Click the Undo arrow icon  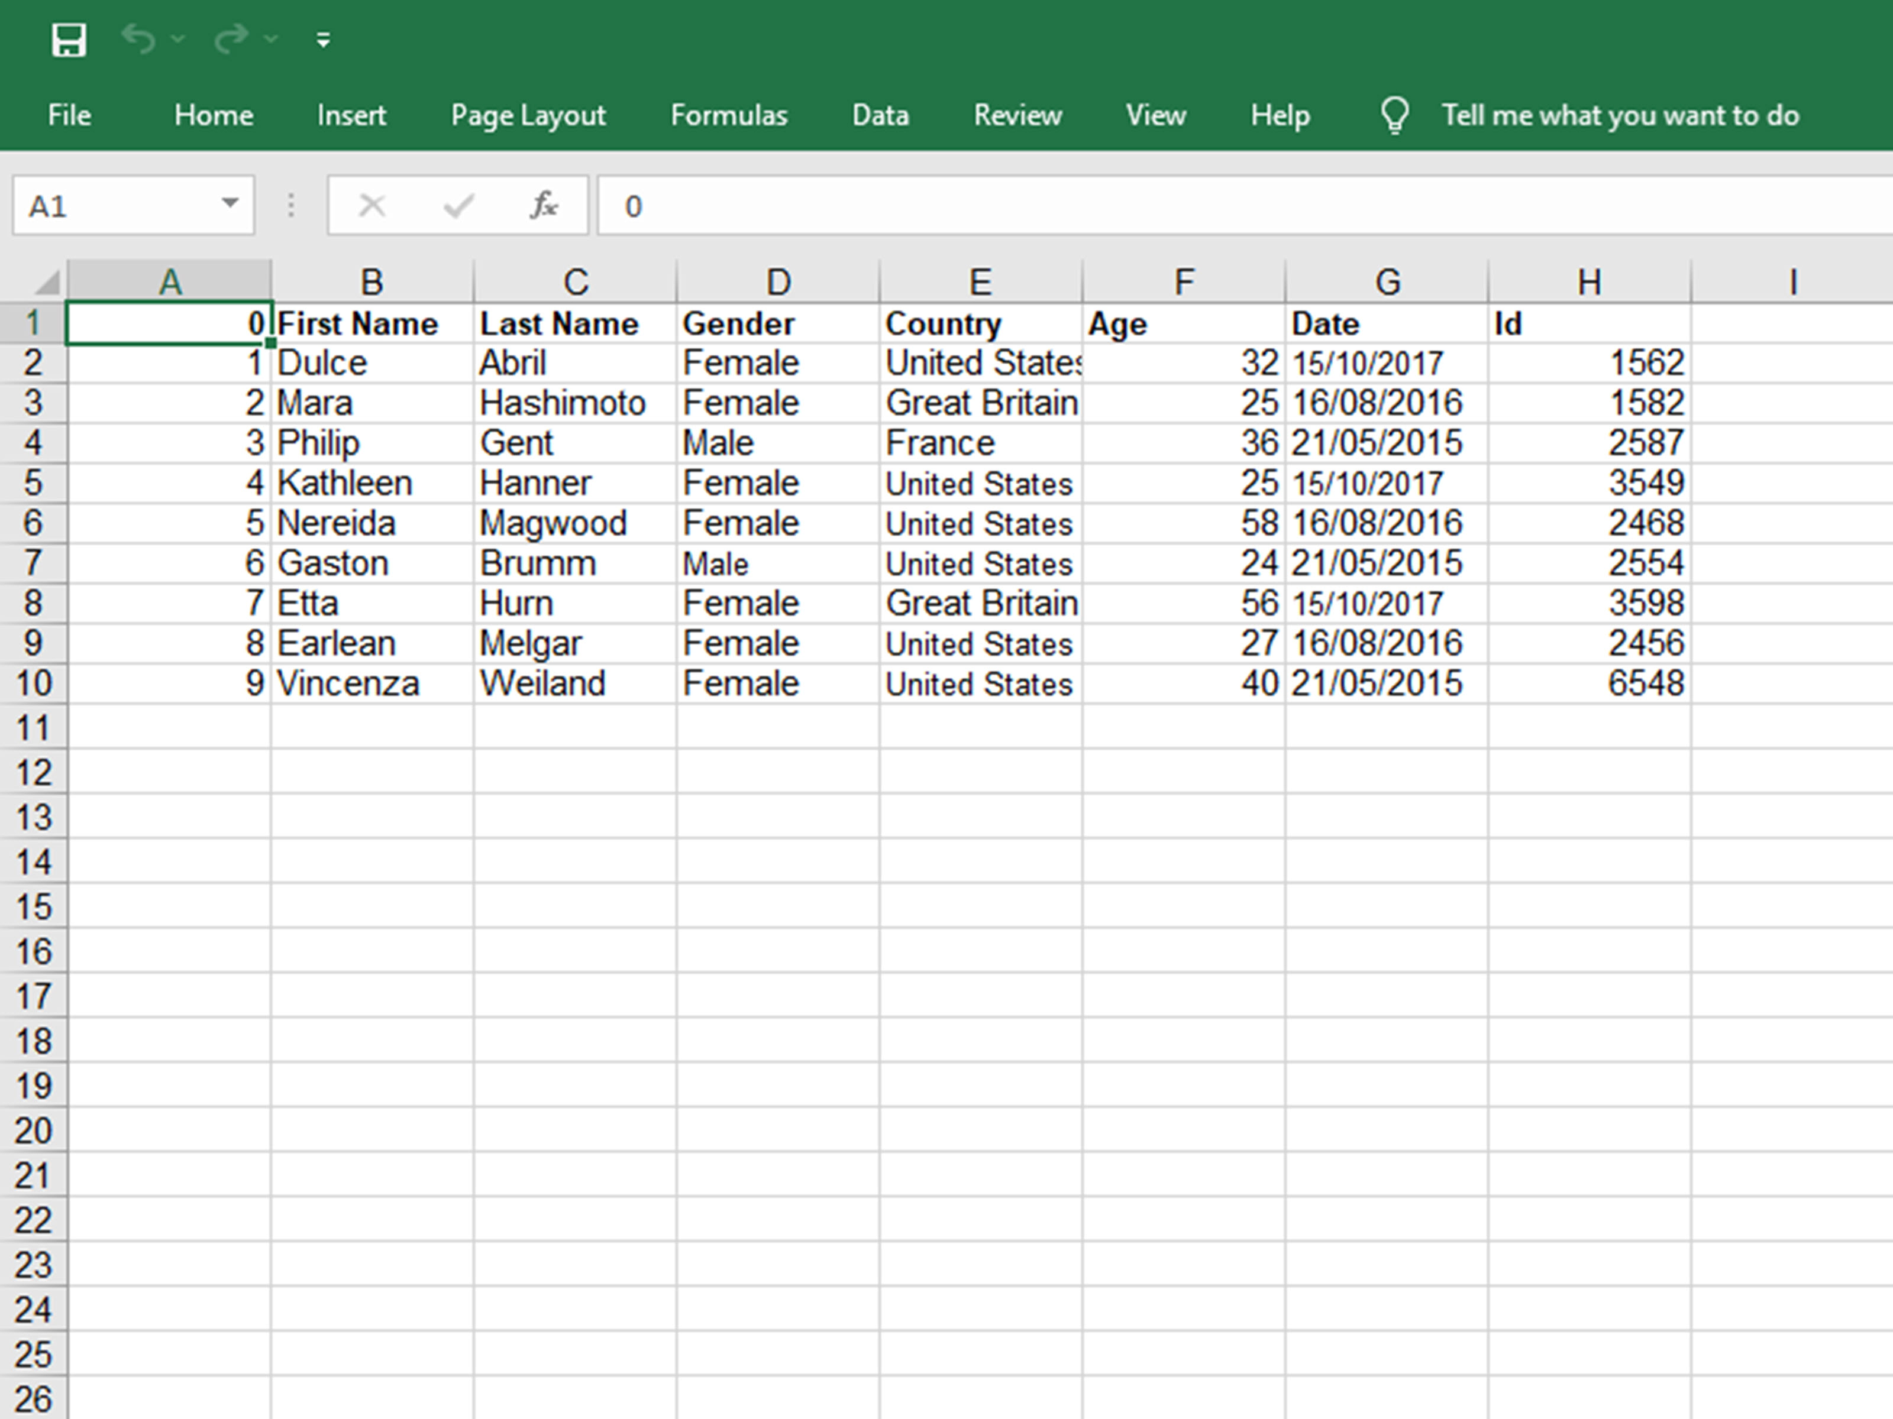pos(138,38)
